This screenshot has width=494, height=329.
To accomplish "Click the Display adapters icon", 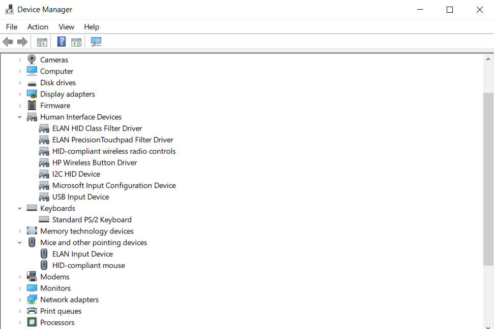I will pyautogui.click(x=32, y=94).
